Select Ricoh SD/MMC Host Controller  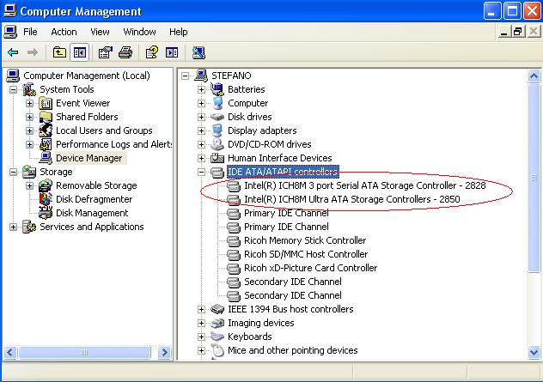(306, 254)
